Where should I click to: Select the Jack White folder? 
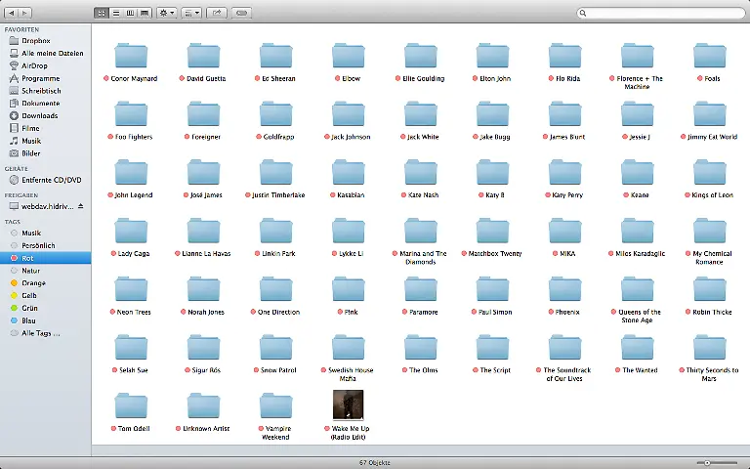[x=421, y=114]
